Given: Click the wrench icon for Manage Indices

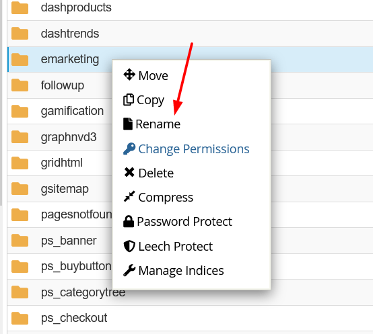Looking at the screenshot, I should point(129,270).
